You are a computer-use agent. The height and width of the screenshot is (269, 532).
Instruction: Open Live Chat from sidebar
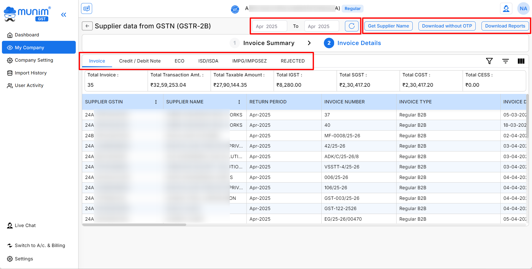click(x=25, y=225)
